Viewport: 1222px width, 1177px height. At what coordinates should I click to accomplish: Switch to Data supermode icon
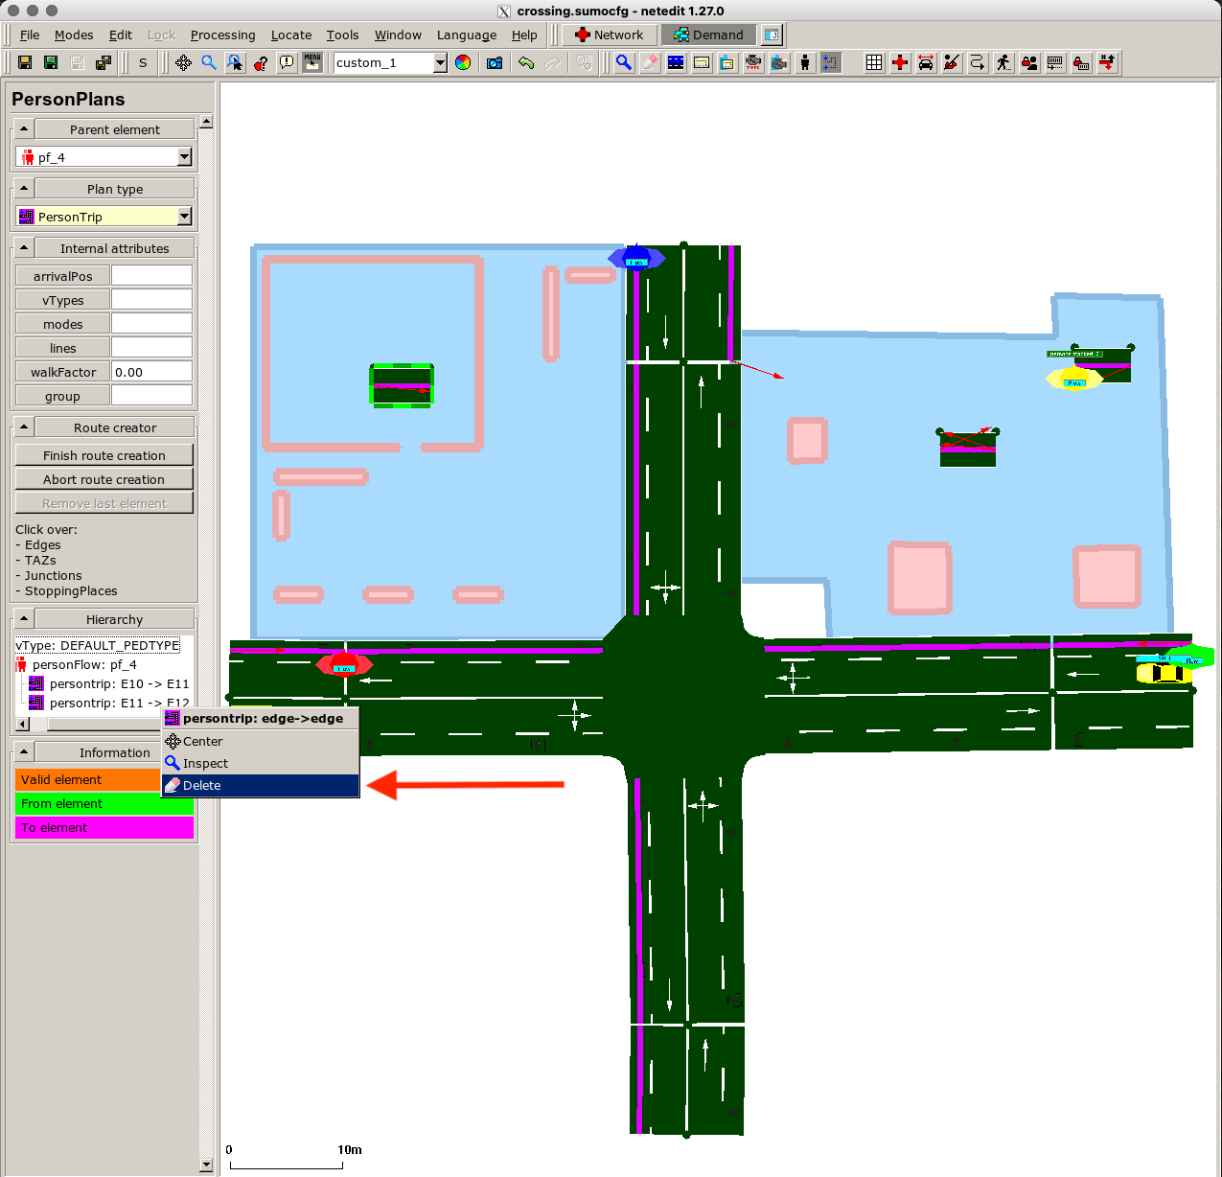click(772, 35)
